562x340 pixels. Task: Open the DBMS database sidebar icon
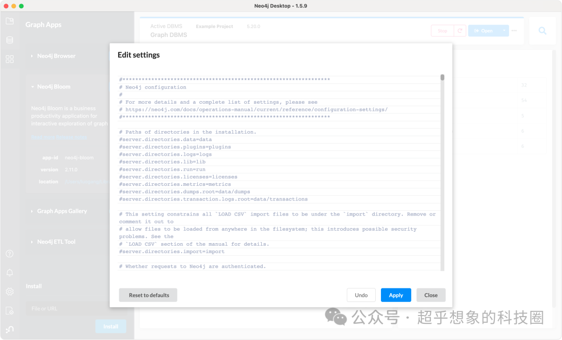point(10,40)
